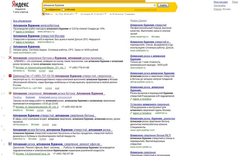Viewport: 238px width, 156px height.
Task: Open cached «копия» for arezka.ru
Action: click(x=40, y=110)
